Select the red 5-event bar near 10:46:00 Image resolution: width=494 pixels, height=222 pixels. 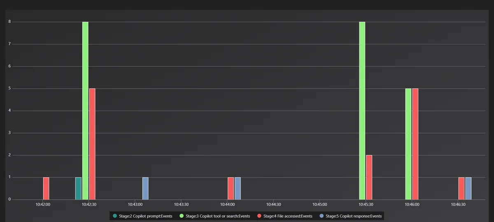(415, 144)
